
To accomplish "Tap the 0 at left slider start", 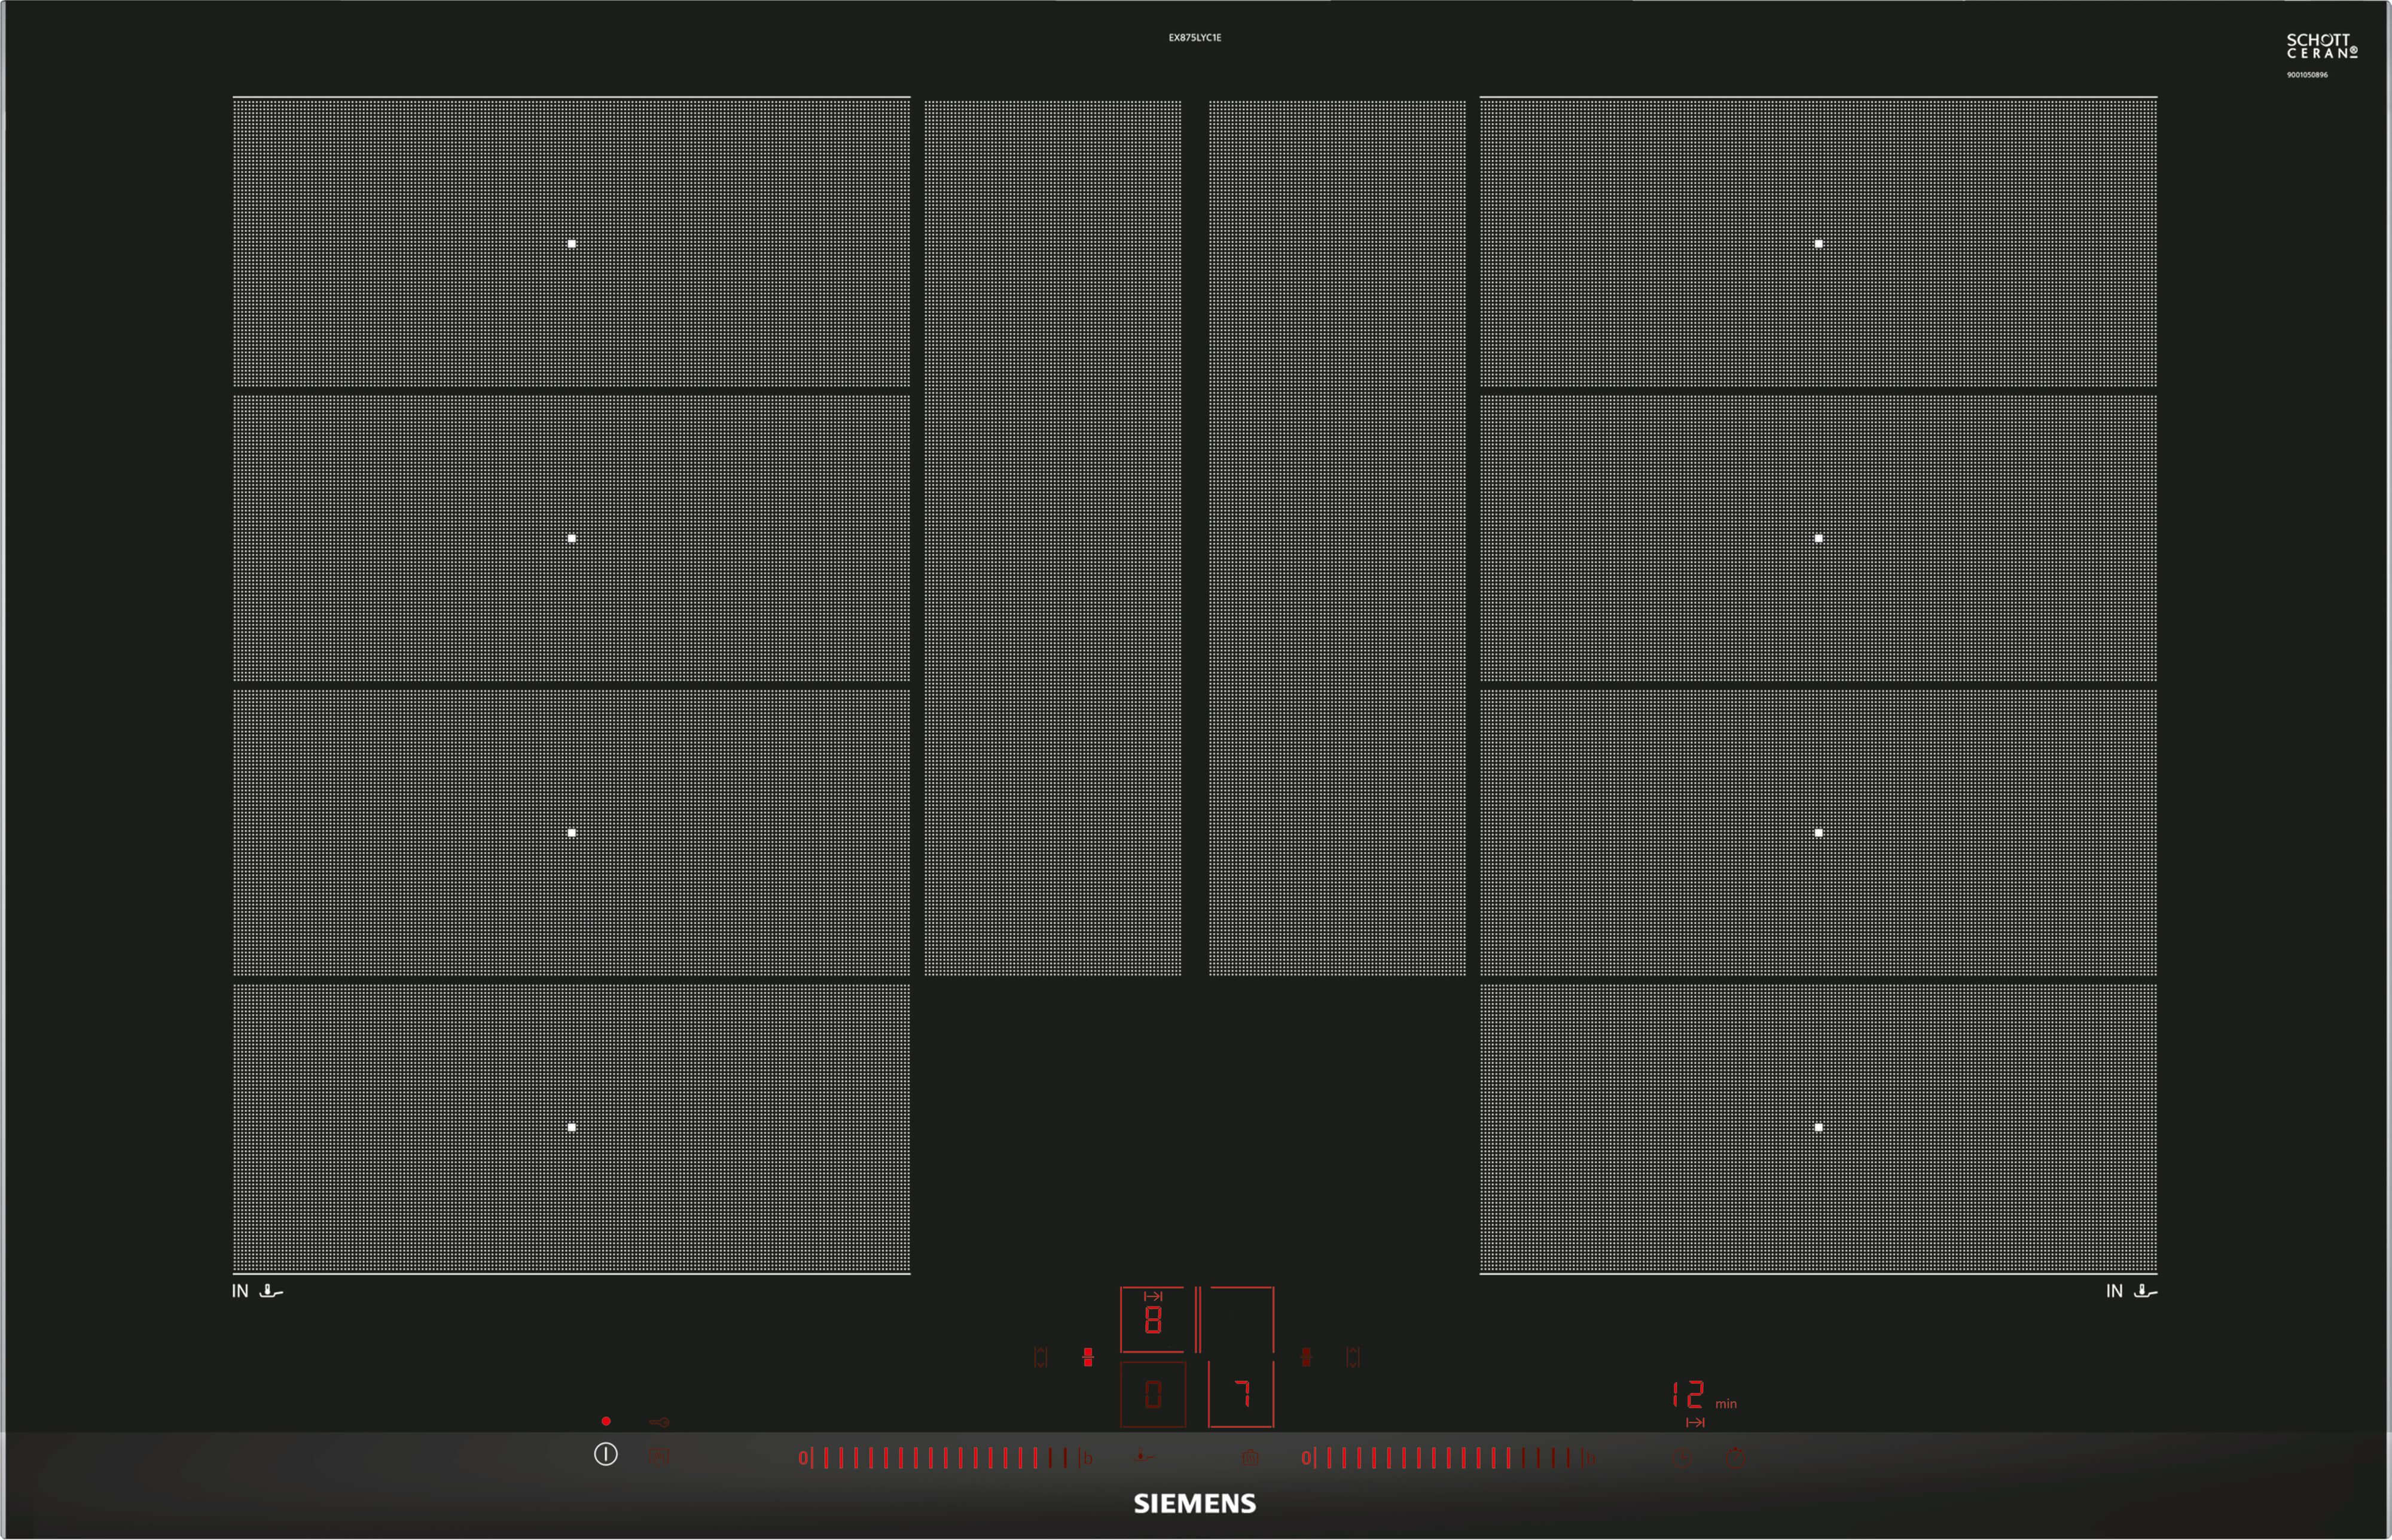I will (x=803, y=1458).
